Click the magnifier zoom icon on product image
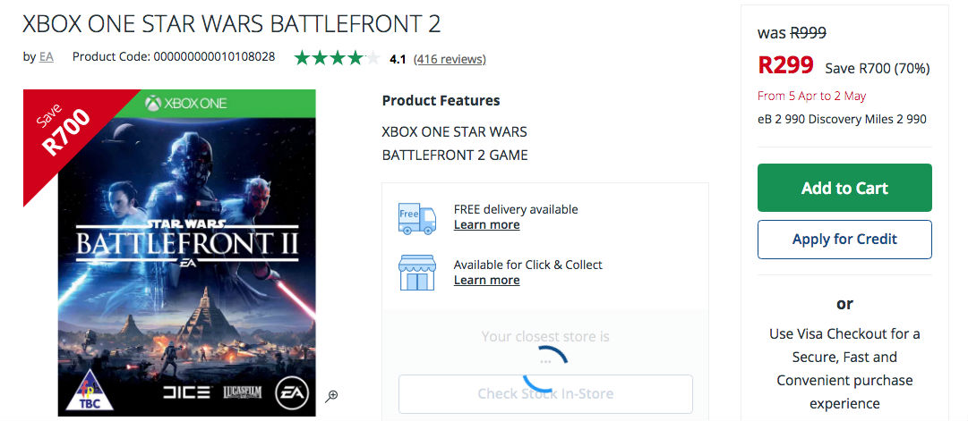 [331, 396]
